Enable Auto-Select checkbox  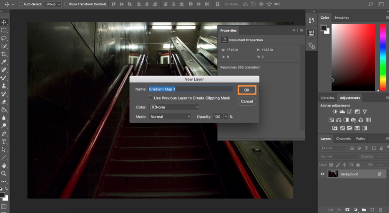(x=20, y=4)
